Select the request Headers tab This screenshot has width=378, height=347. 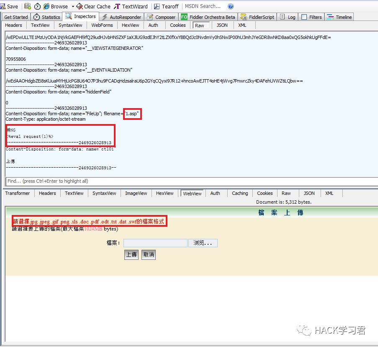coord(13,25)
